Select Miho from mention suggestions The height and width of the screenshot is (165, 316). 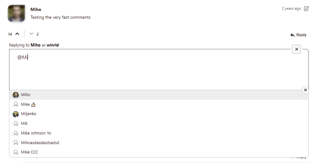(x=26, y=95)
